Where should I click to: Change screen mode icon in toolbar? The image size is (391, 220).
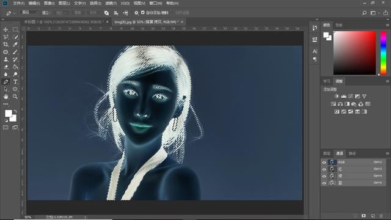[15, 128]
